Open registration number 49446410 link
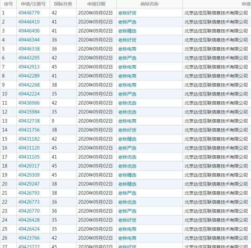This screenshot has width=251, height=248. tap(29, 22)
